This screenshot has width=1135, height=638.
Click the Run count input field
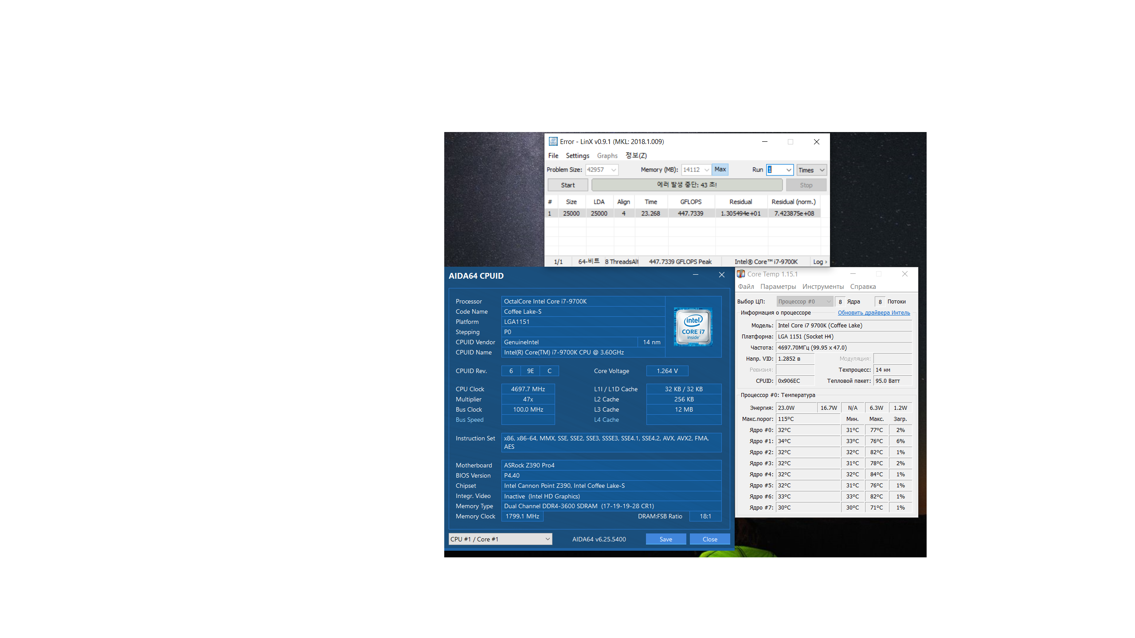[775, 170]
